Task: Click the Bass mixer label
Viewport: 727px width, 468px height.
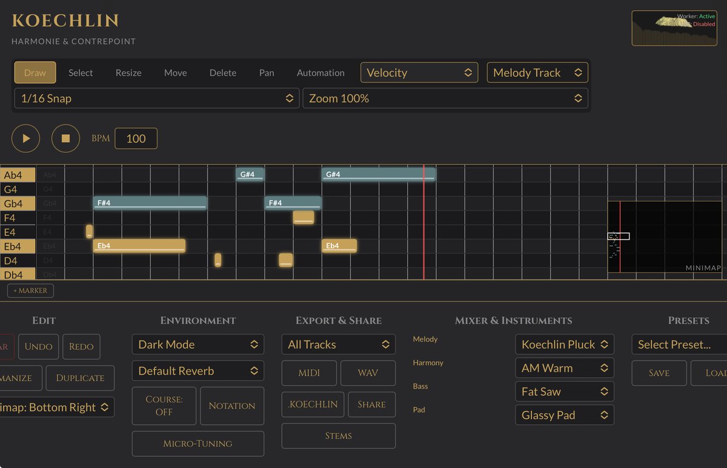Action: pyautogui.click(x=420, y=386)
